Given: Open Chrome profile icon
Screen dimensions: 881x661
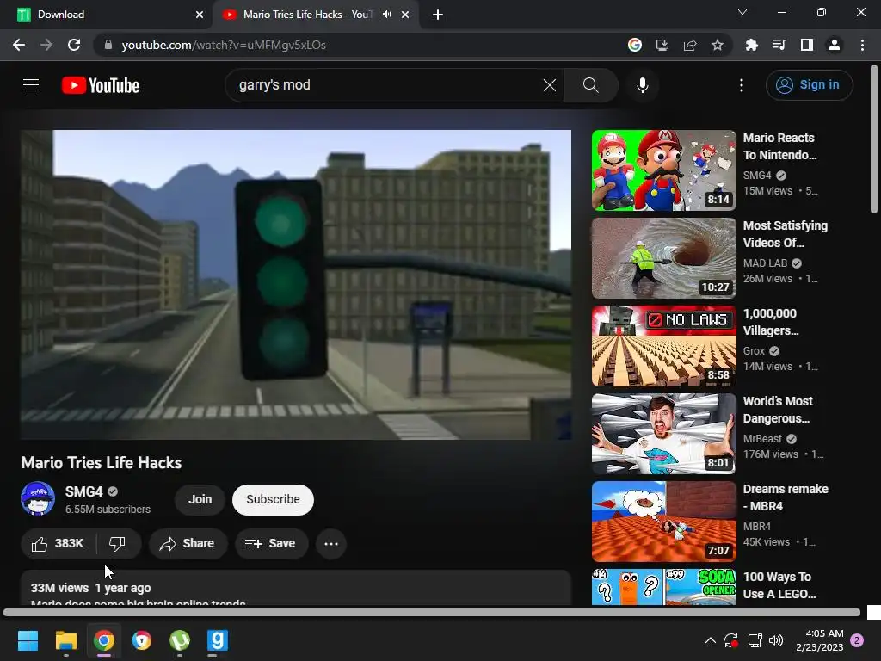Looking at the screenshot, I should [835, 45].
